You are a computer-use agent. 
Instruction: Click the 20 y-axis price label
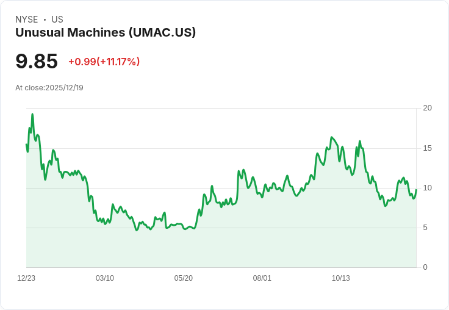coord(427,108)
